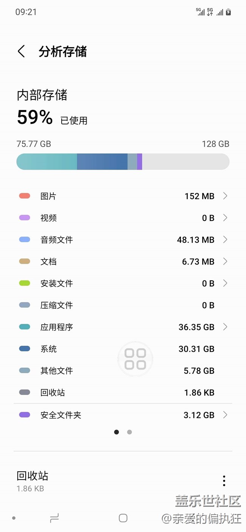Expand the Secure Folder row chevron

coord(225,415)
